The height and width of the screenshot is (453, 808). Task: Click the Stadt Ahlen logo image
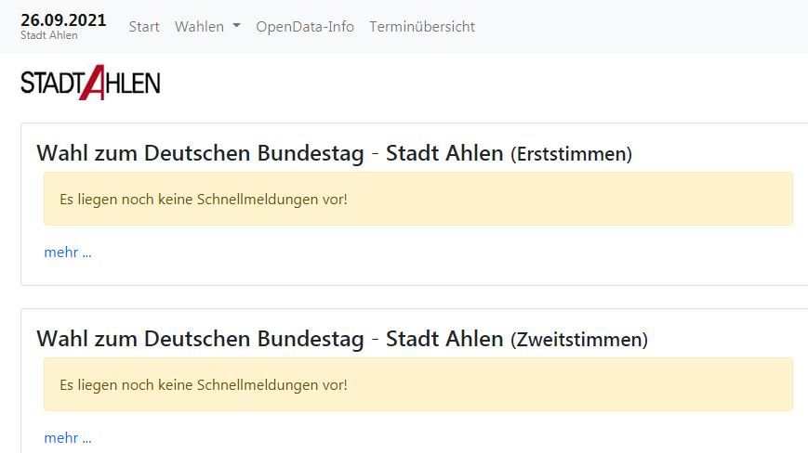click(91, 83)
